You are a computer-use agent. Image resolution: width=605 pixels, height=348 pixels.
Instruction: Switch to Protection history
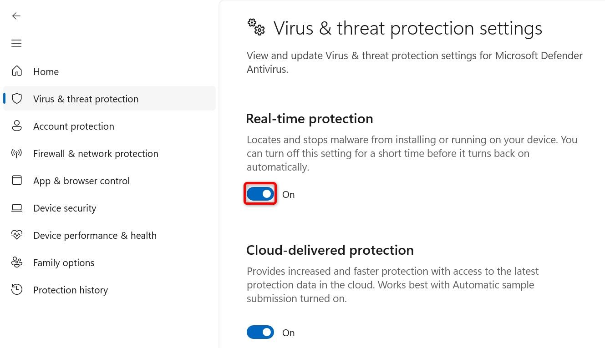(x=71, y=290)
